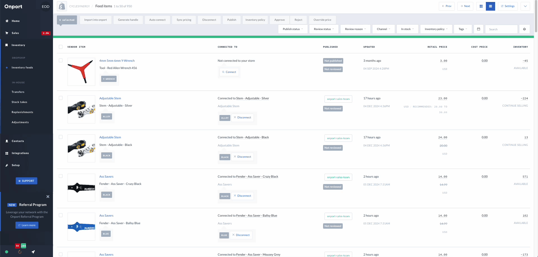The height and width of the screenshot is (257, 538).
Task: Expand the Review status filter dropdown
Action: 324,29
